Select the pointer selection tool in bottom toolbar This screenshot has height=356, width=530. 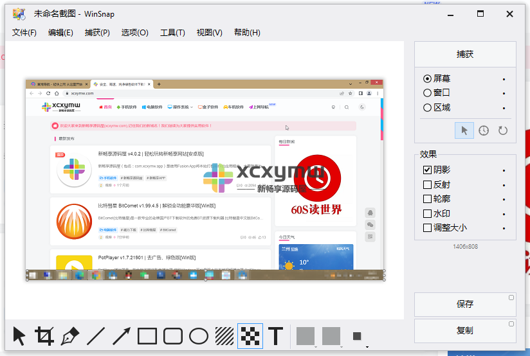coord(19,336)
